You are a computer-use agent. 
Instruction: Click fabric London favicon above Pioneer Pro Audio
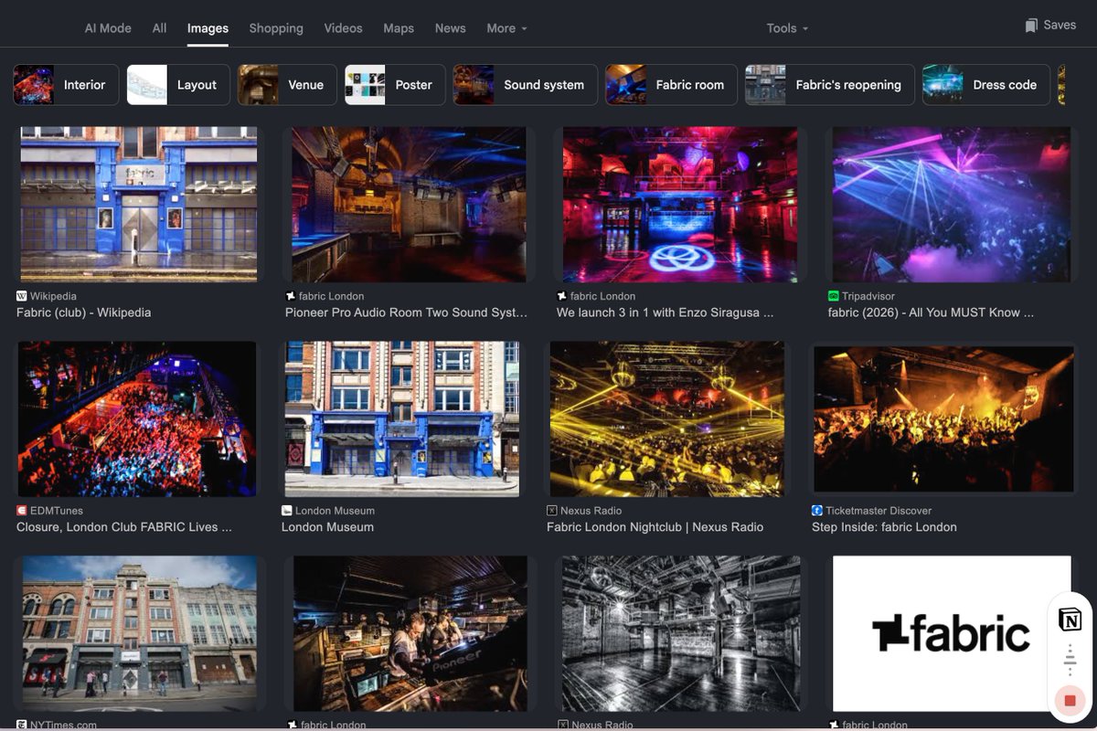pos(291,296)
